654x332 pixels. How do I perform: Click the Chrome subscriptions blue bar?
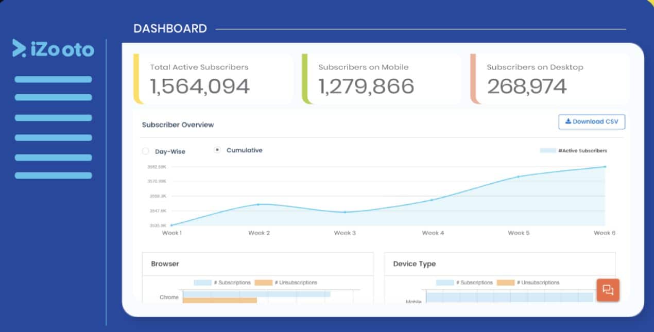[x=256, y=294]
